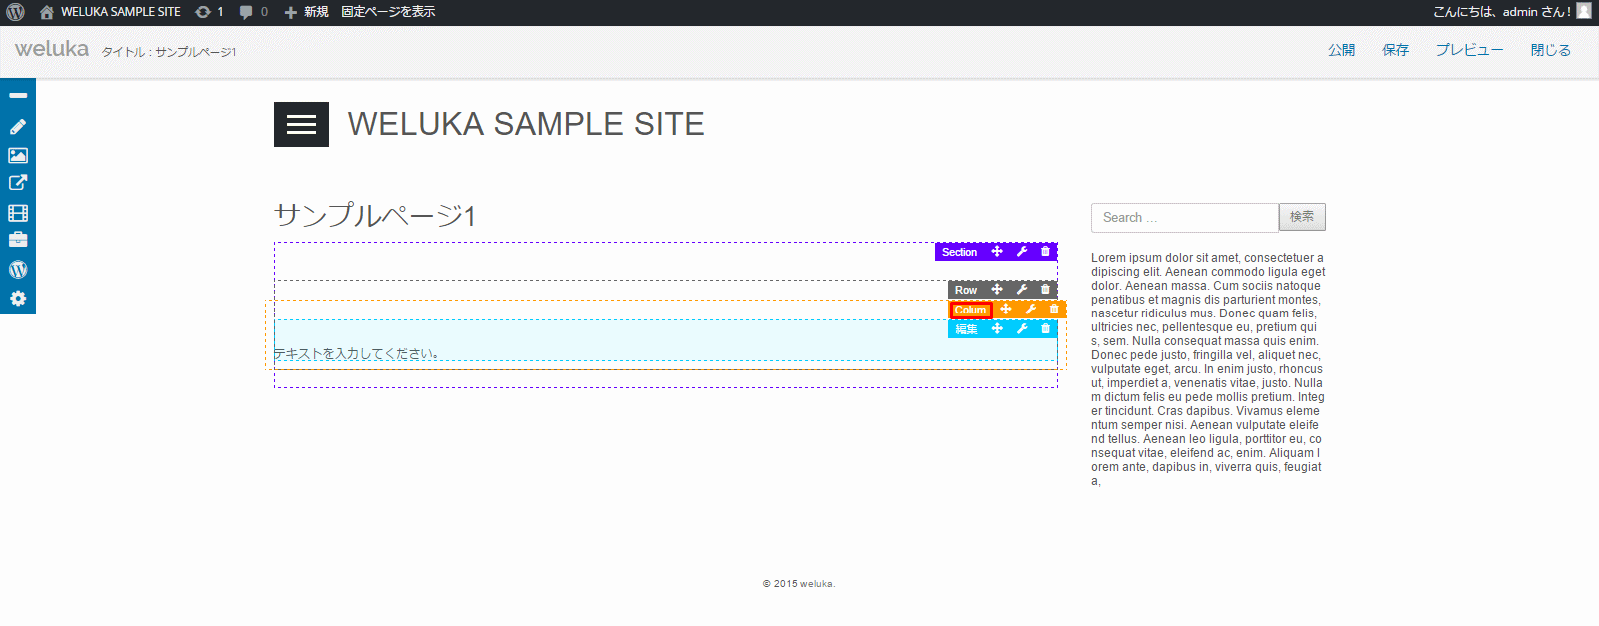The width and height of the screenshot is (1599, 626).
Task: Click the external link icon in sidebar
Action: (x=18, y=183)
